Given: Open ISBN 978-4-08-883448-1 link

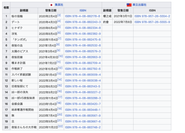Looking at the screenshot, I should pos(82,110).
